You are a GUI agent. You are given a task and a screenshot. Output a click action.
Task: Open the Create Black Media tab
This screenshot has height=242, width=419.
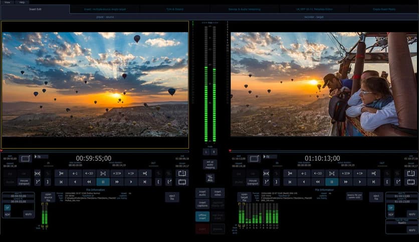tap(384, 9)
